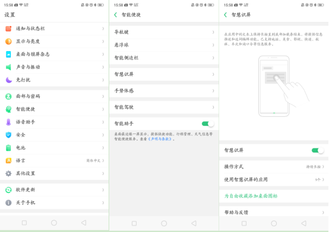
Task: Open the 手势体感 row chevron
Action: coord(213,91)
